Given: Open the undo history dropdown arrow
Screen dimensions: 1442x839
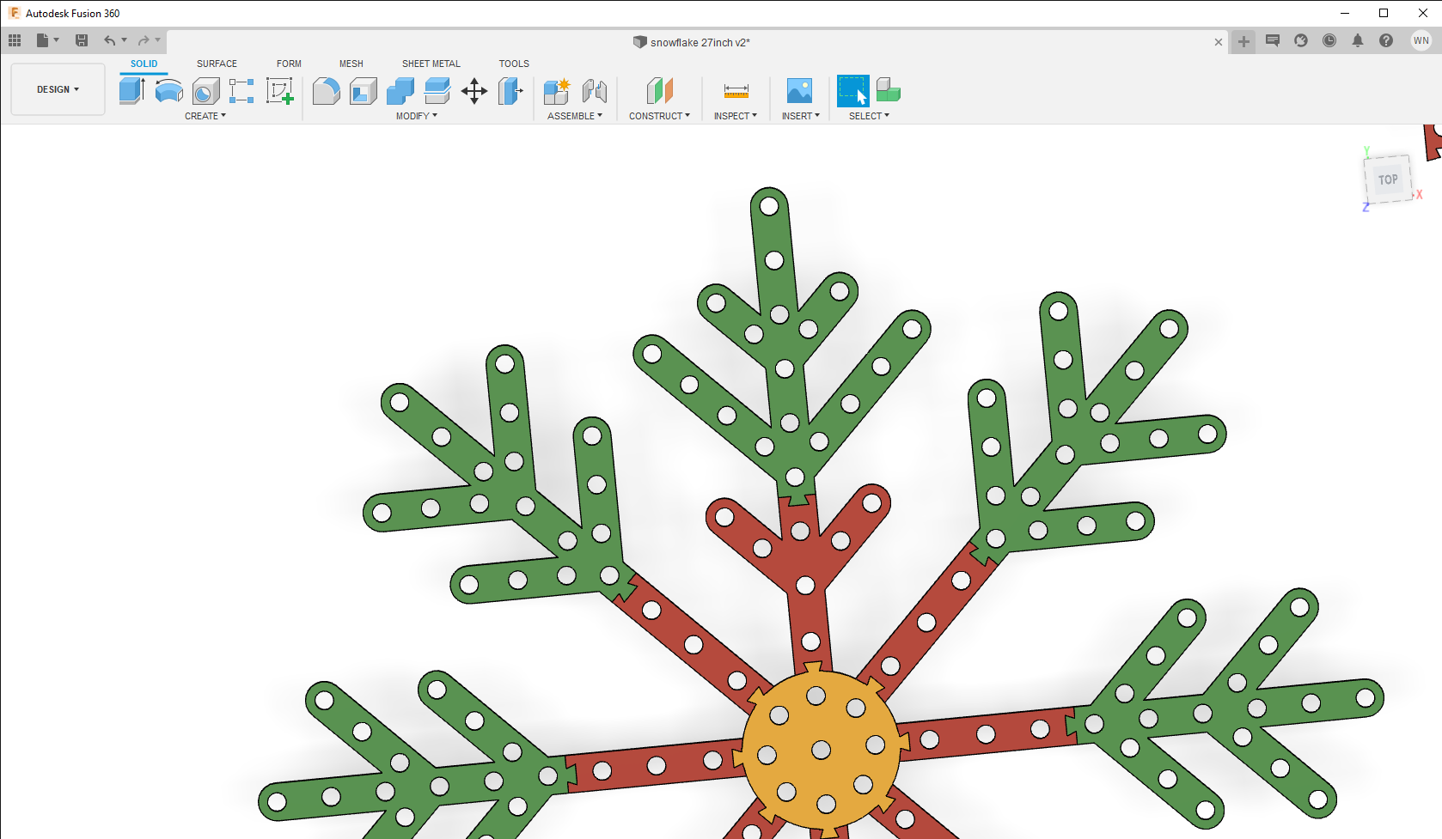Looking at the screenshot, I should [x=125, y=40].
